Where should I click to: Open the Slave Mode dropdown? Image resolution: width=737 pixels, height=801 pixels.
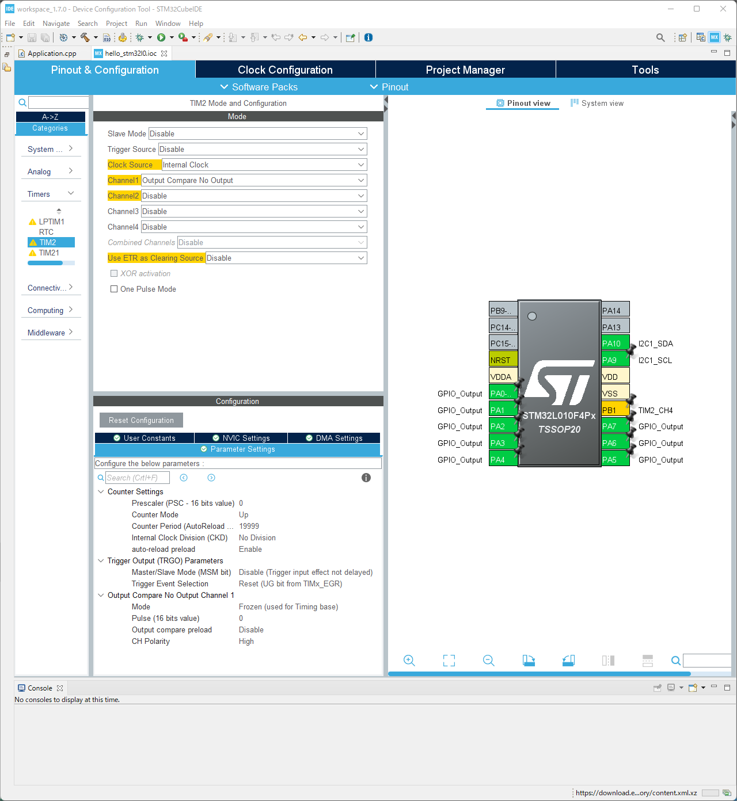(257, 133)
